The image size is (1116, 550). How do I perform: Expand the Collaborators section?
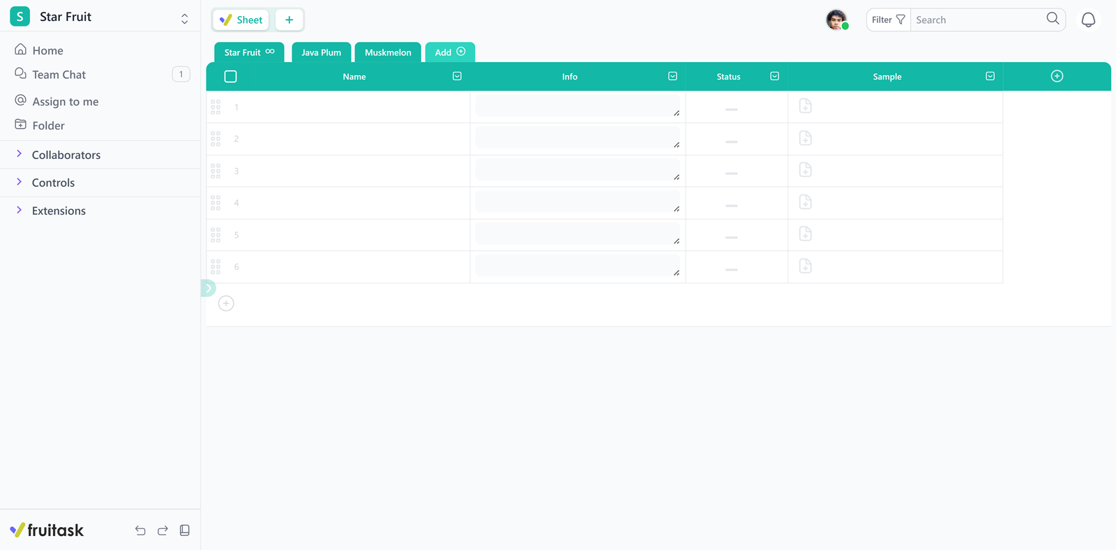pyautogui.click(x=66, y=155)
